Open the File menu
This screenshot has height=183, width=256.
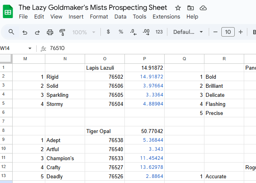tap(23, 17)
